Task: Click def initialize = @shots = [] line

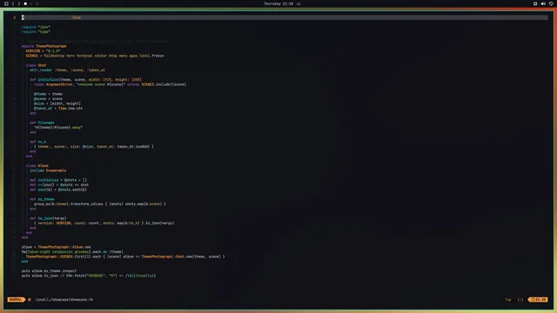Action: tap(58, 180)
